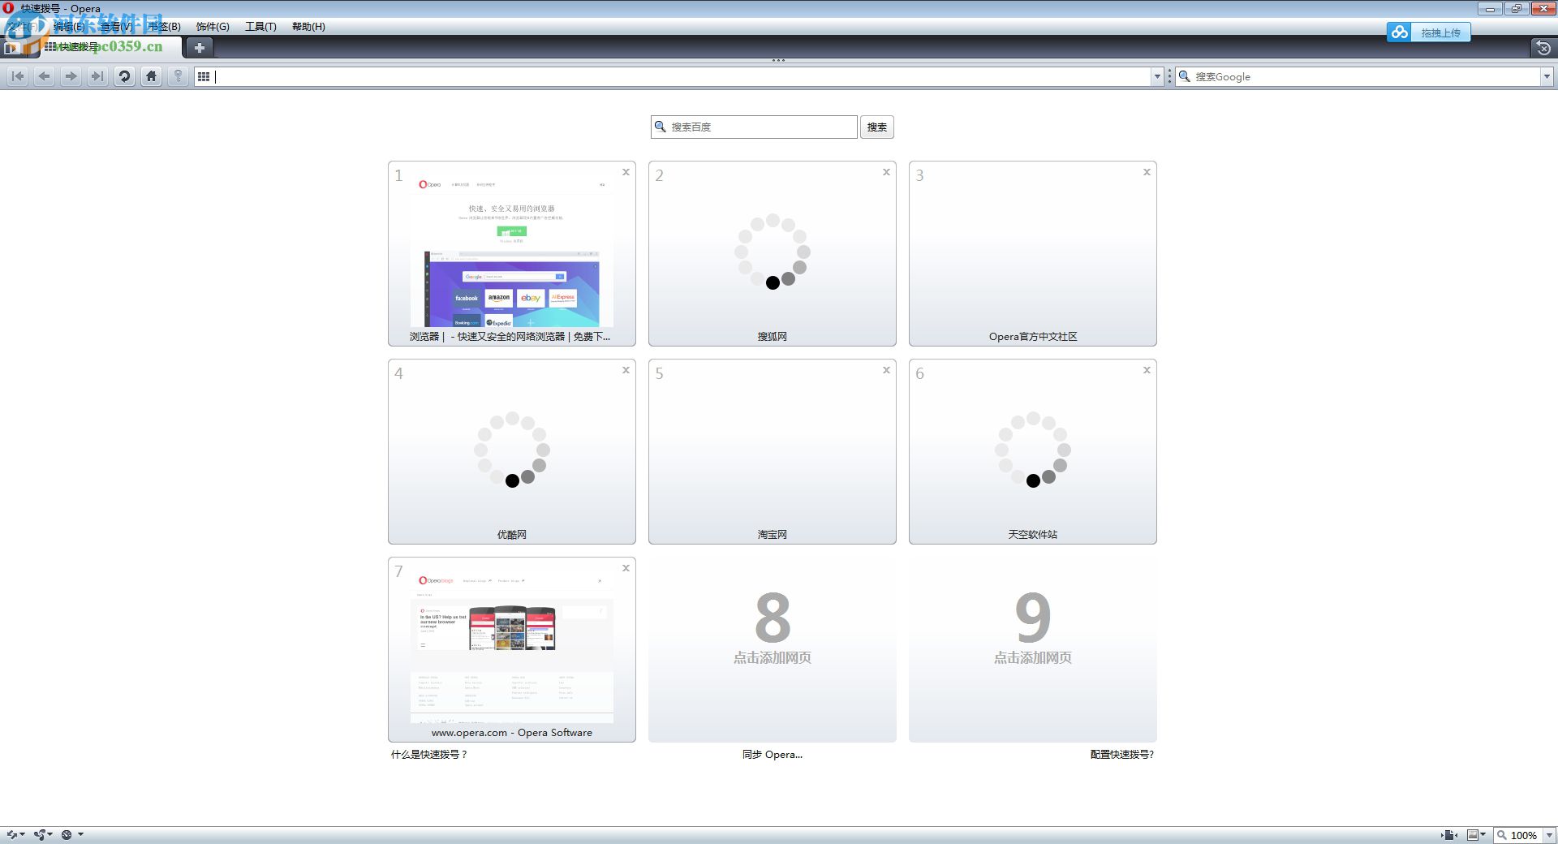The image size is (1558, 844).
Task: Click the reload page icon
Action: click(123, 76)
